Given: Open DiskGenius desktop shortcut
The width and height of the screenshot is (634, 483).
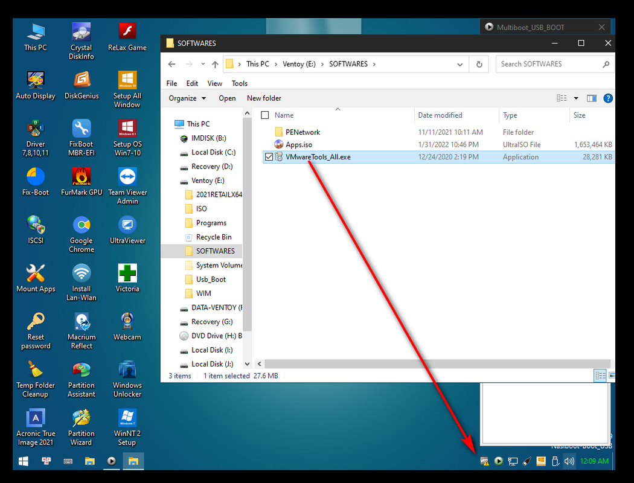Looking at the screenshot, I should point(82,85).
